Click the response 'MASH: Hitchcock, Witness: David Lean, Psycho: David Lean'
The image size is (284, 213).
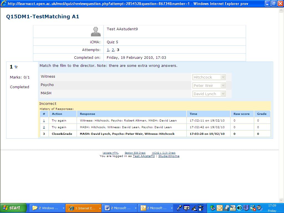tap(126, 127)
